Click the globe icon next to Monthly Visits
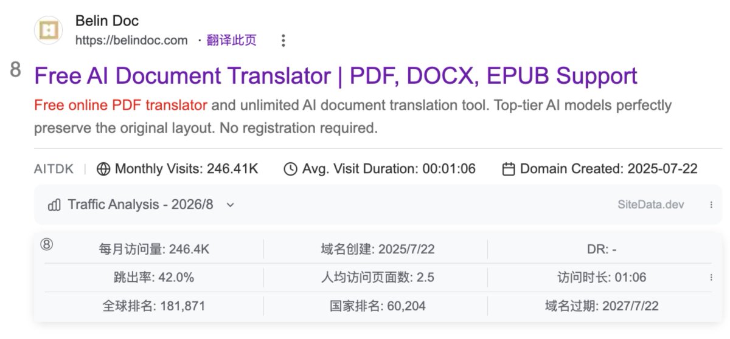This screenshot has width=730, height=339. tap(103, 169)
